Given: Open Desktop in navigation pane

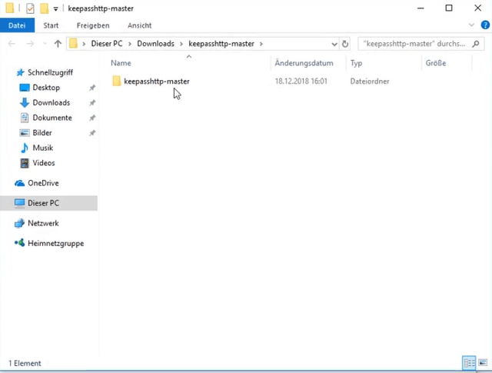Looking at the screenshot, I should 46,88.
